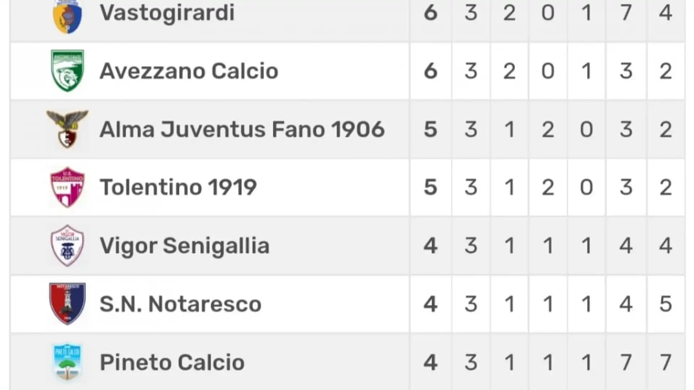
Task: Select Notaresco's goals conceded value 5
Action: (665, 304)
